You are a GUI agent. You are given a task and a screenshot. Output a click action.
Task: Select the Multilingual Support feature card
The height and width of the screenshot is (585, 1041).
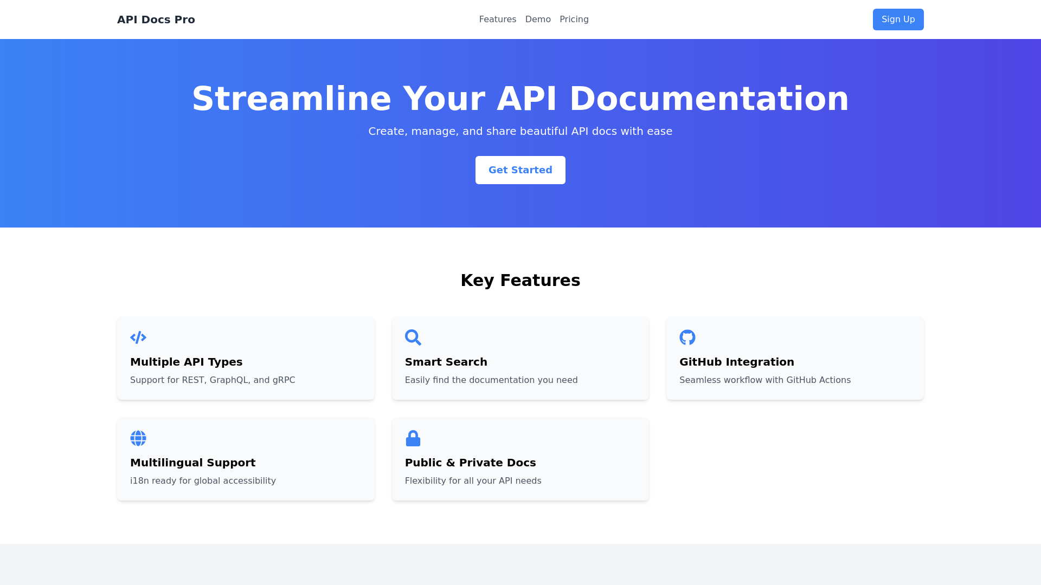pyautogui.click(x=246, y=459)
